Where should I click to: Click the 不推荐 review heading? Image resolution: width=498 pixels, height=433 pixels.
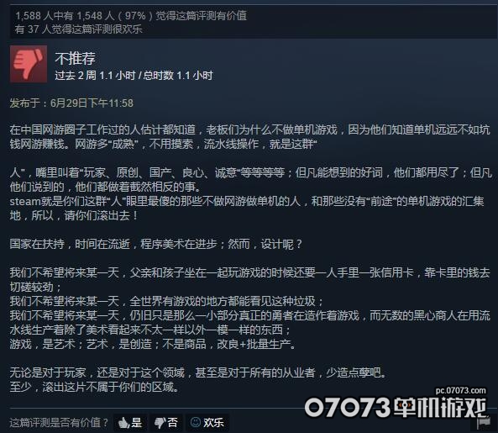click(x=75, y=59)
